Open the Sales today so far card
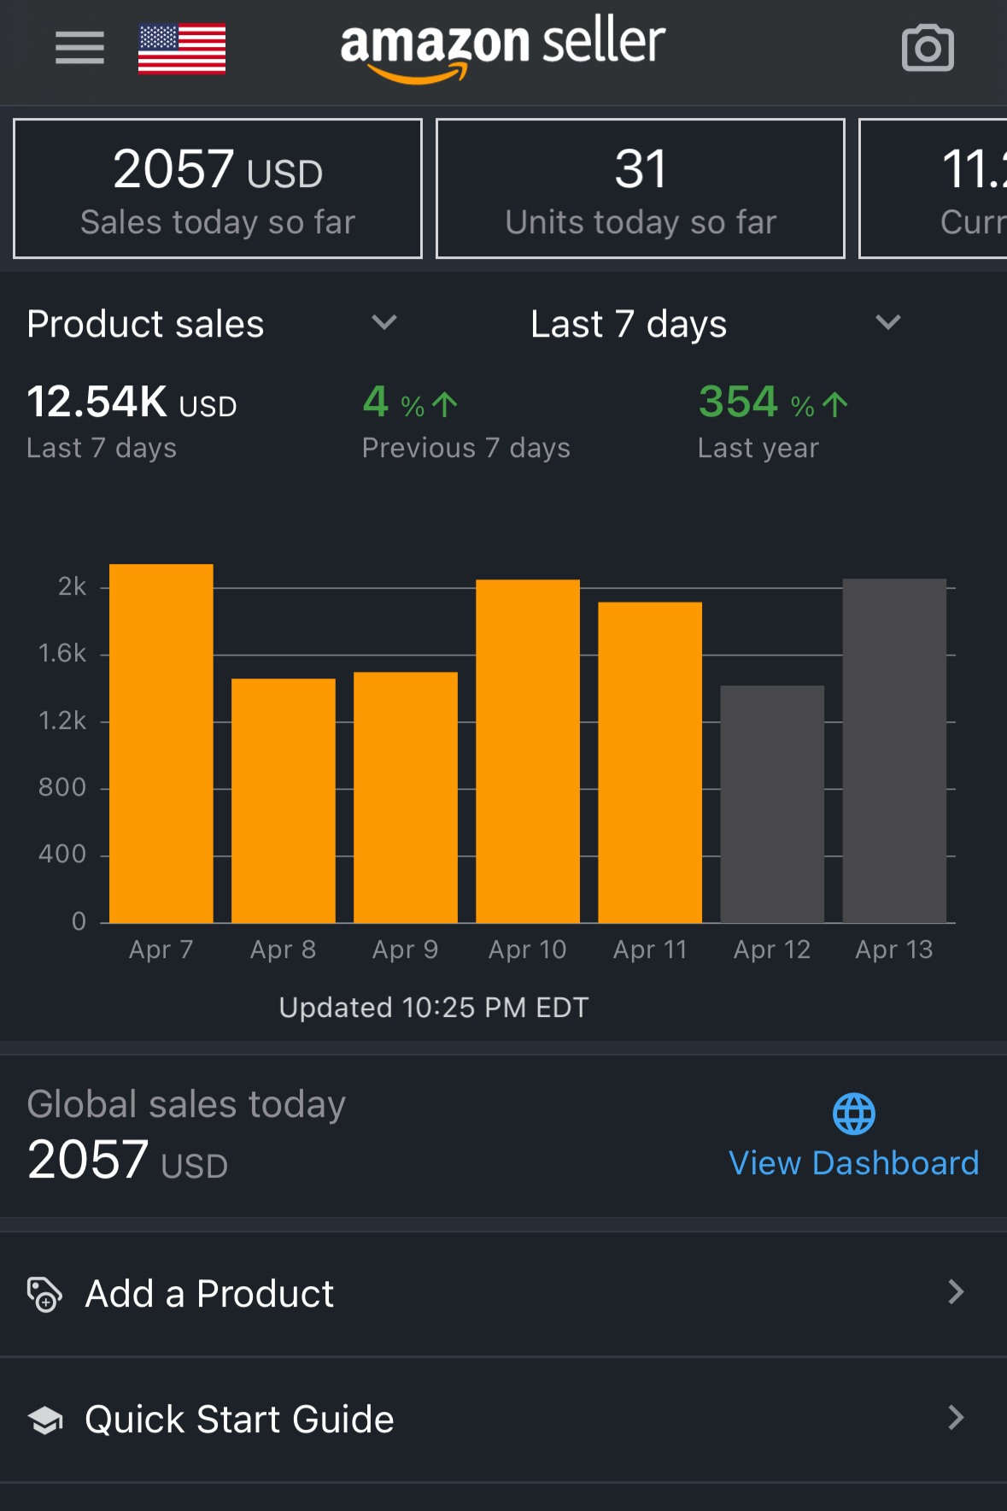This screenshot has height=1511, width=1007. 218,189
